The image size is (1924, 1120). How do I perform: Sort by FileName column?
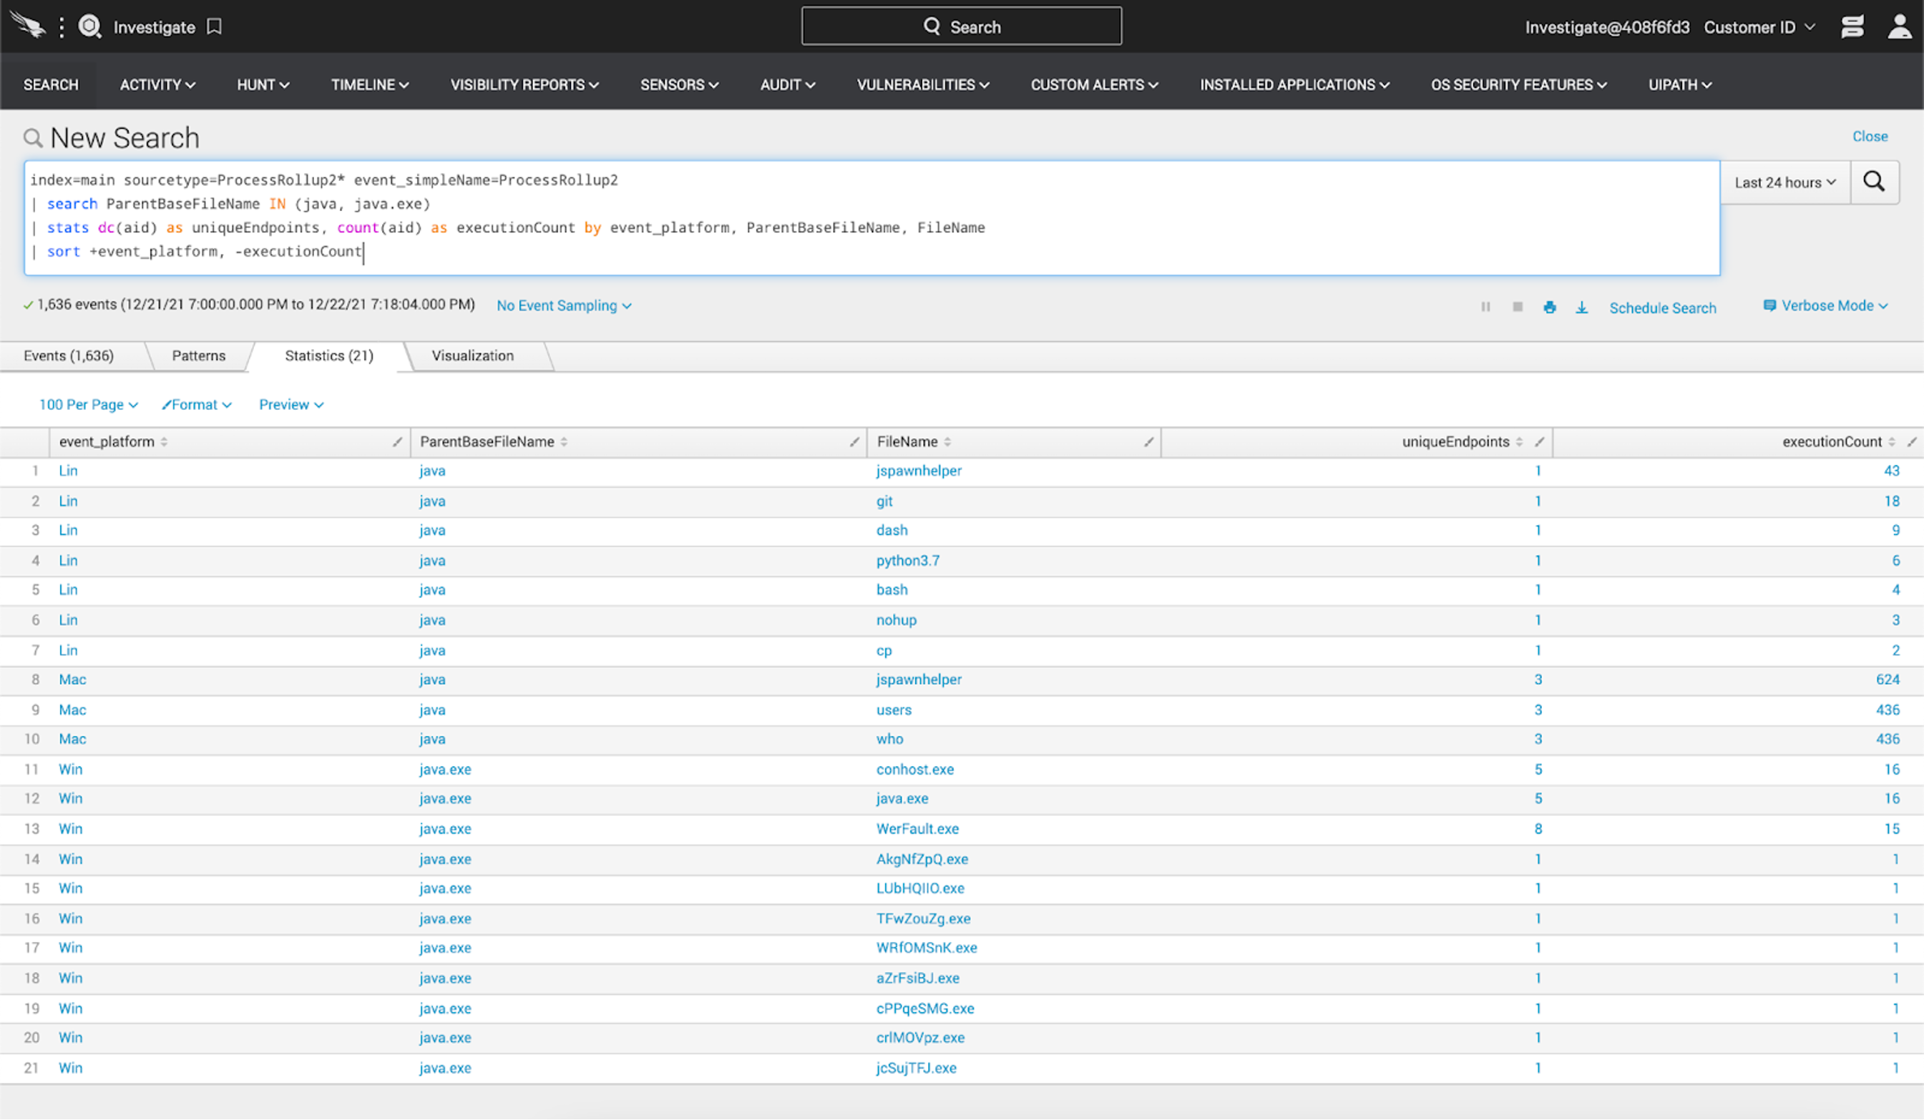click(914, 442)
